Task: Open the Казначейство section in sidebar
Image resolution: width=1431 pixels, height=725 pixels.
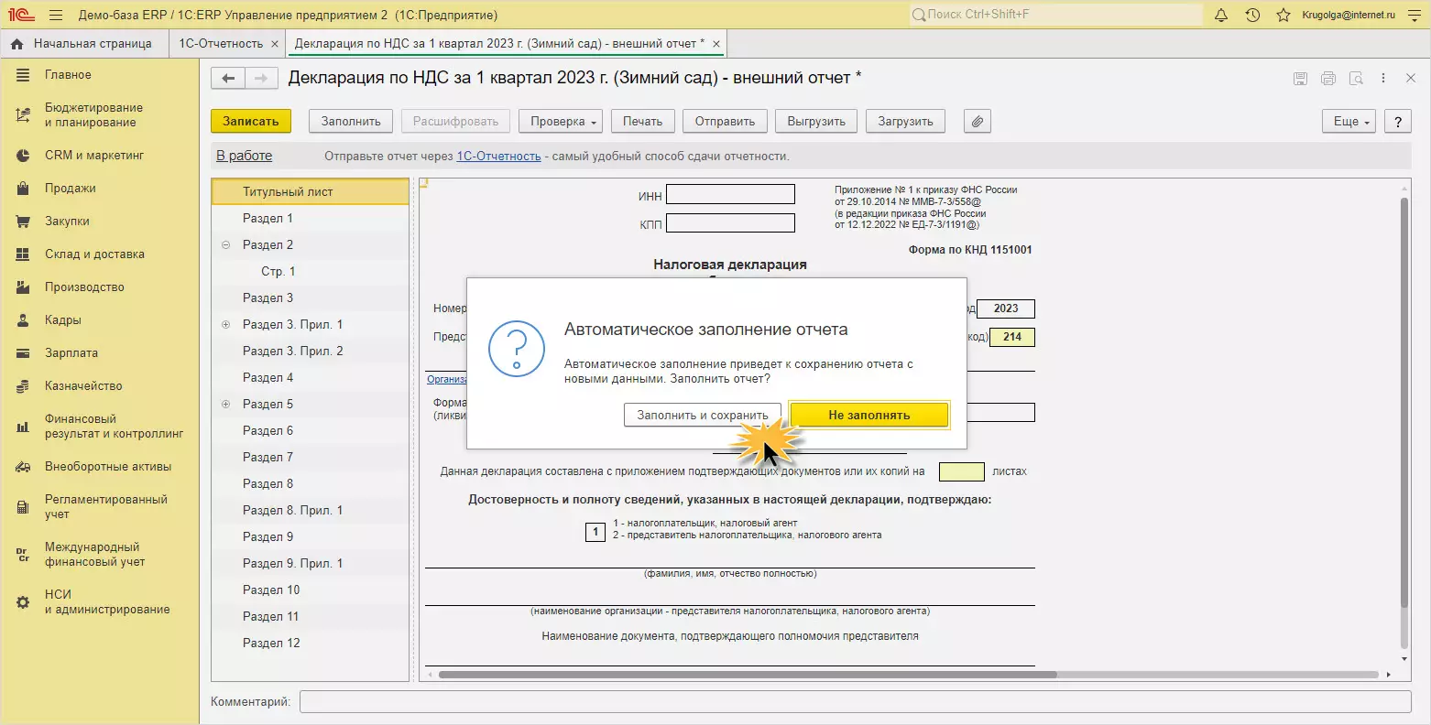Action: tap(83, 386)
